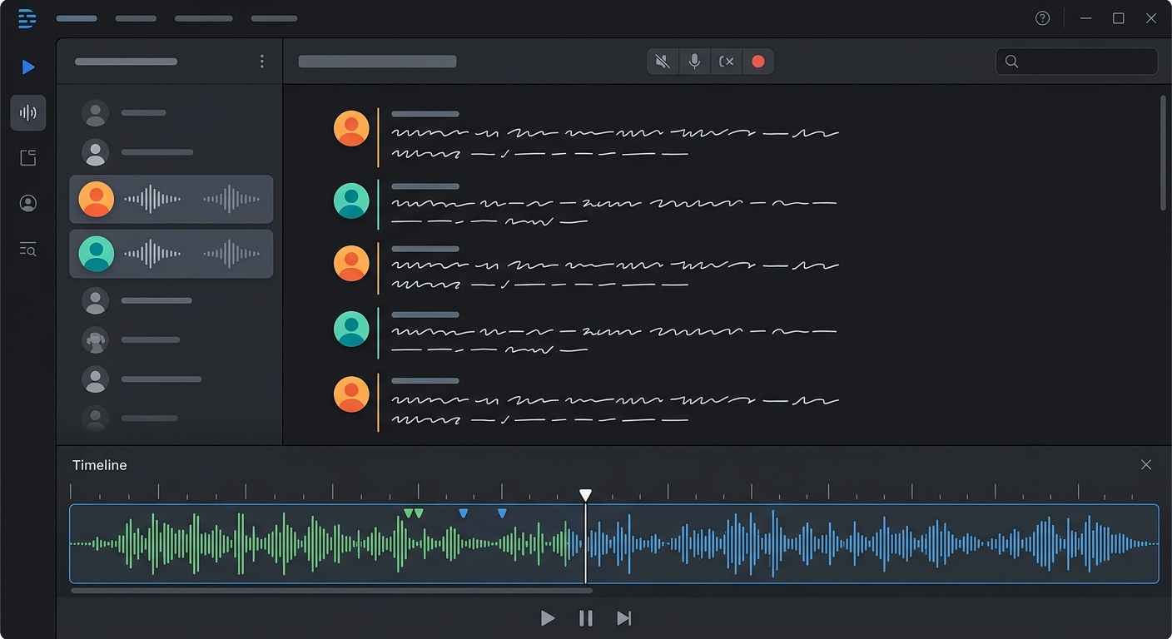Maximize the application window

tap(1119, 18)
